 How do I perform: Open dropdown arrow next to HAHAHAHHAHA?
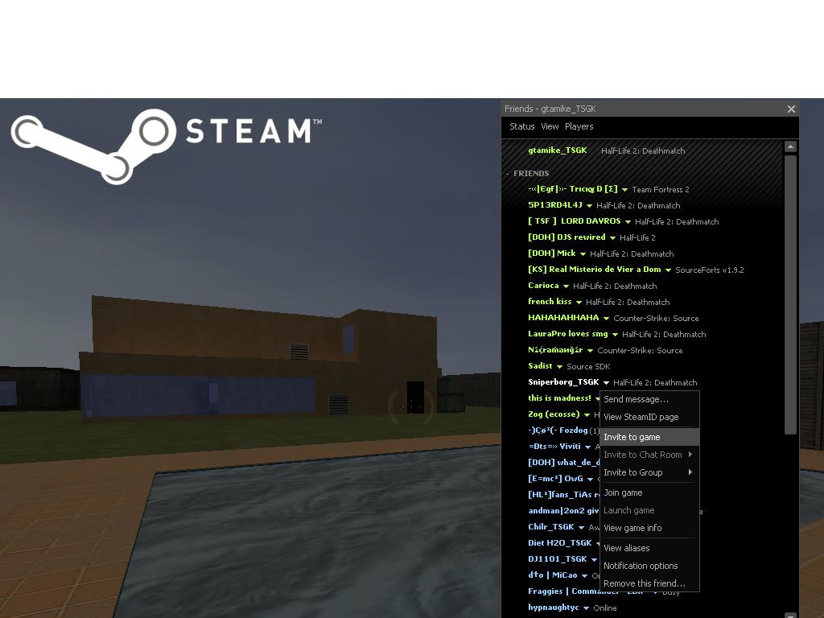[x=606, y=319]
